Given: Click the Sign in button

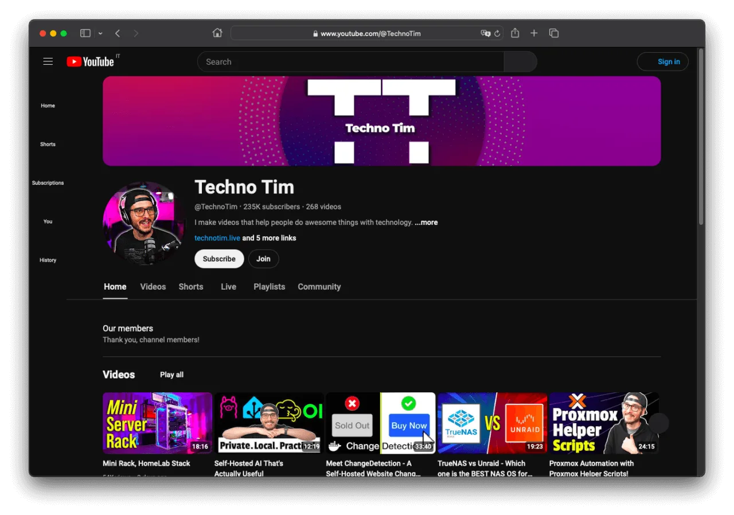Looking at the screenshot, I should [x=663, y=62].
